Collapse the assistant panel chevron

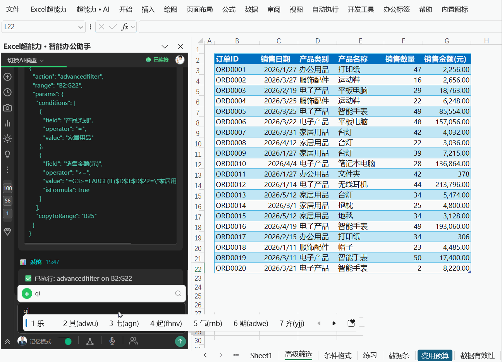coord(165,46)
